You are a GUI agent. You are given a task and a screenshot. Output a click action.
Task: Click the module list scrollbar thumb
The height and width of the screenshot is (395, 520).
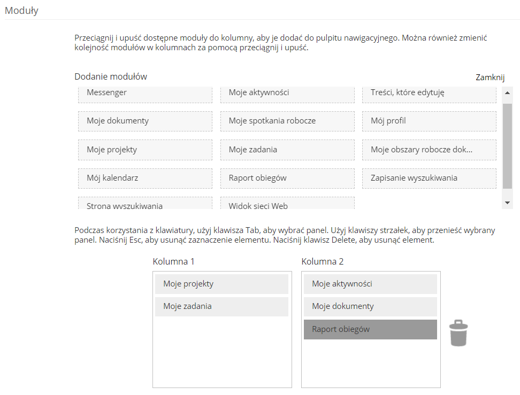coord(507,145)
